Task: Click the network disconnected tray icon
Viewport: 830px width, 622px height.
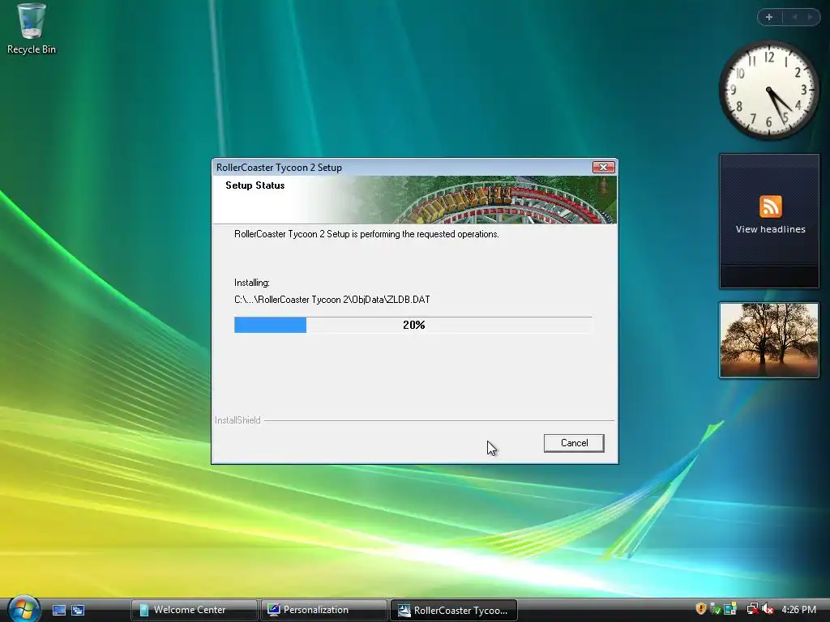Action: tap(752, 609)
